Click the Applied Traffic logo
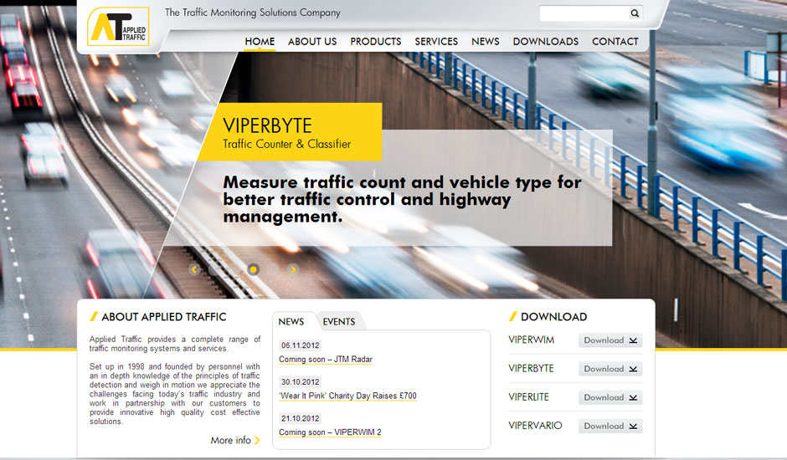The image size is (787, 460). pos(118,27)
